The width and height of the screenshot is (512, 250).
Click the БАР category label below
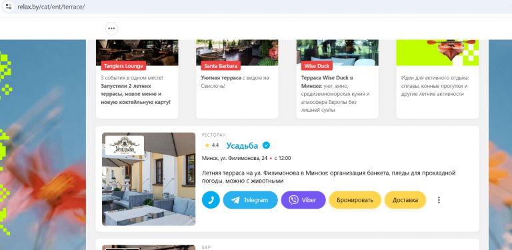click(207, 247)
